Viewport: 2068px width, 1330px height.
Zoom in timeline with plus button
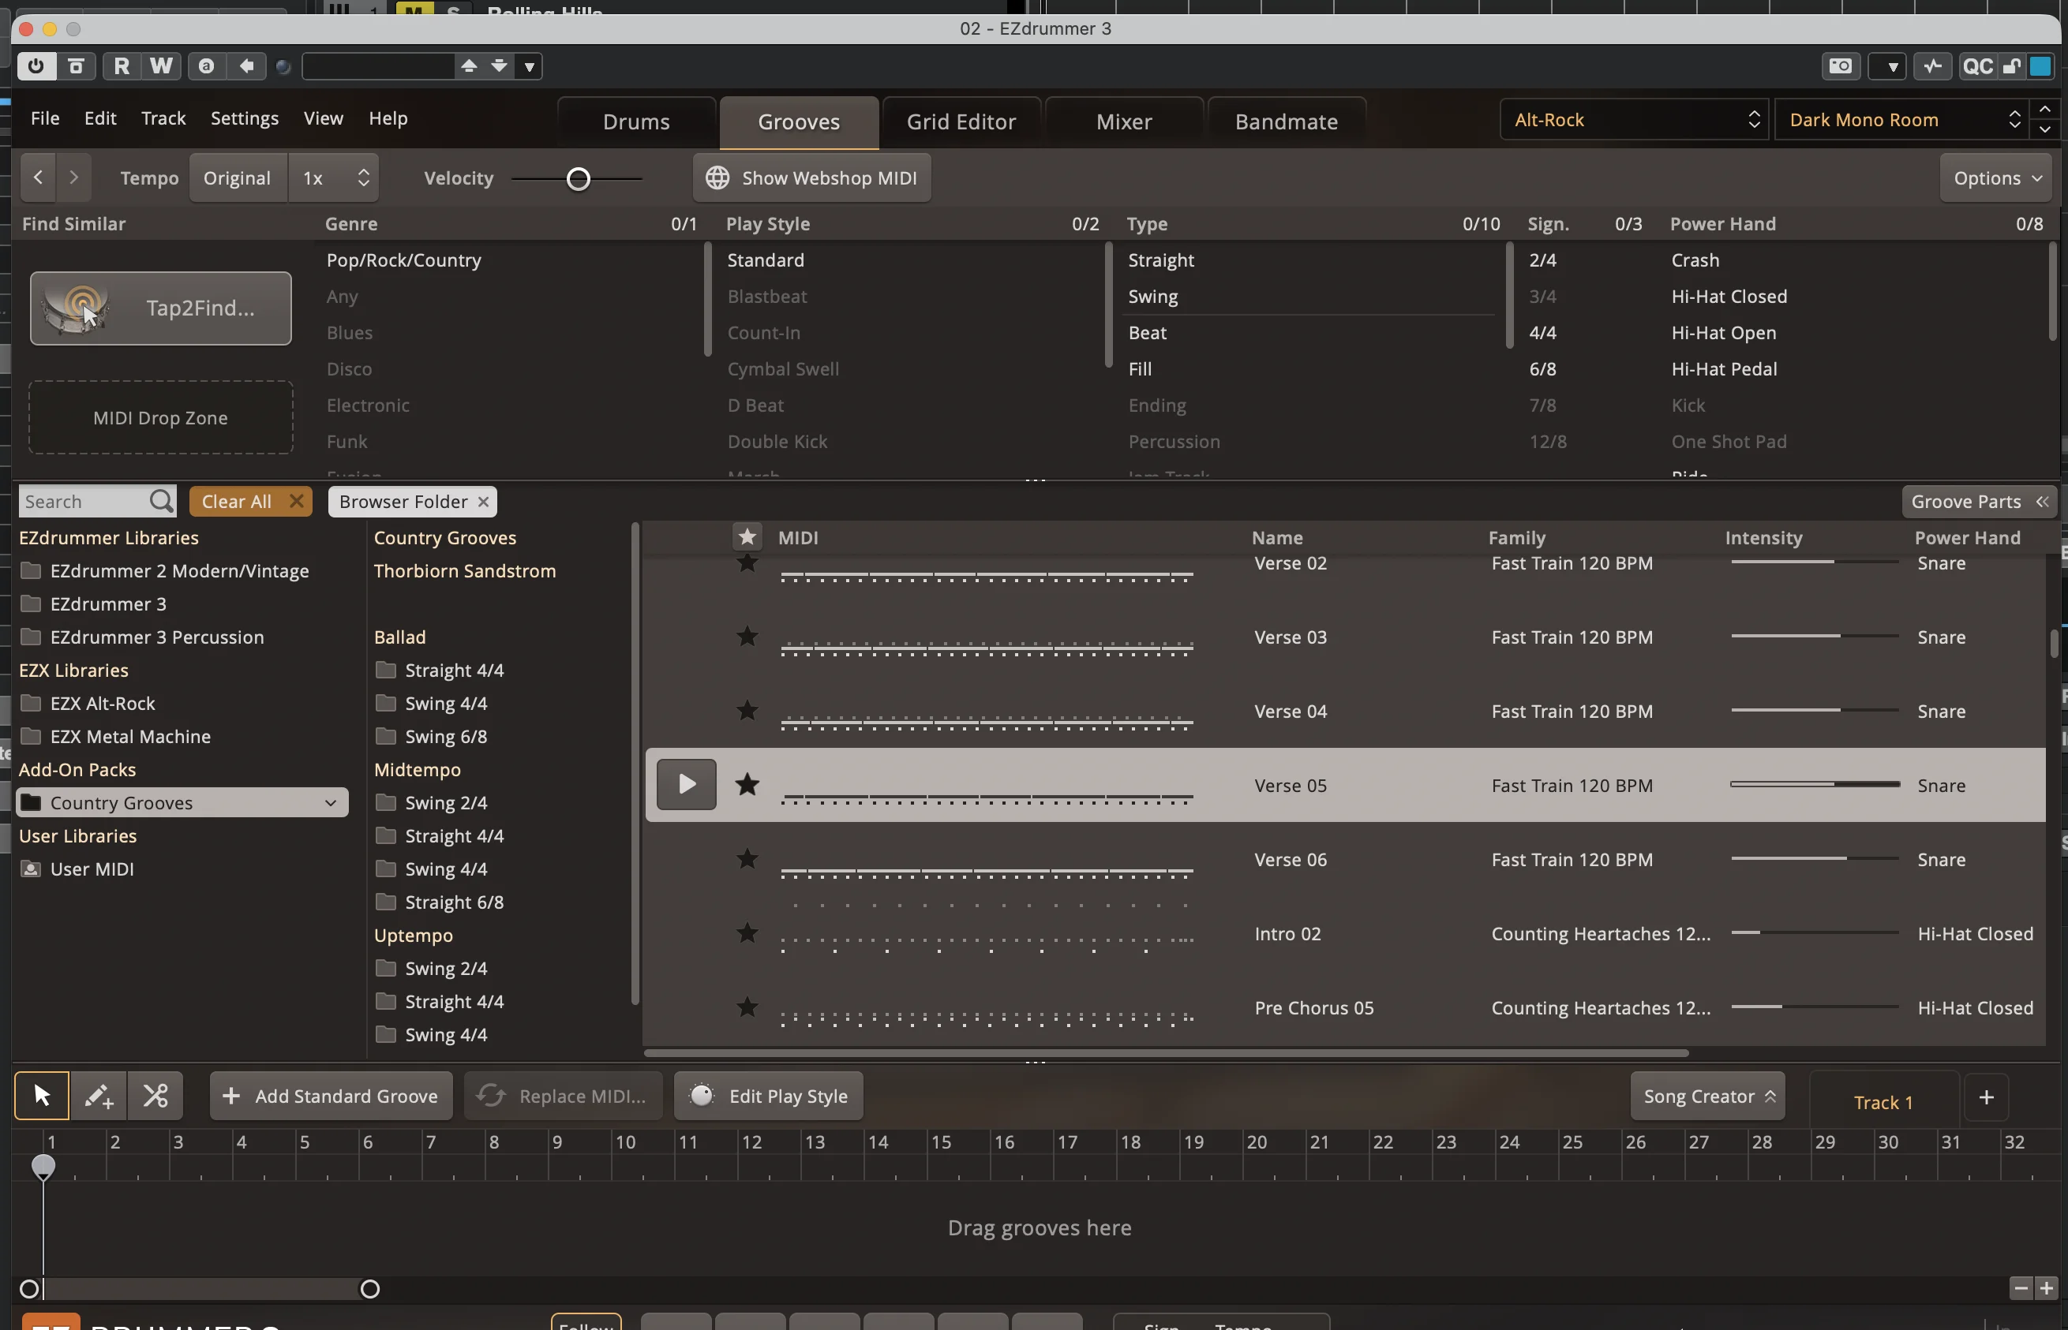(x=2046, y=1287)
